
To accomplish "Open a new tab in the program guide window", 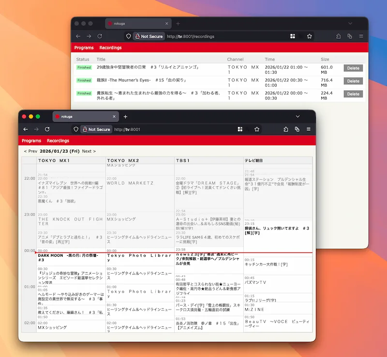I will tap(125, 116).
